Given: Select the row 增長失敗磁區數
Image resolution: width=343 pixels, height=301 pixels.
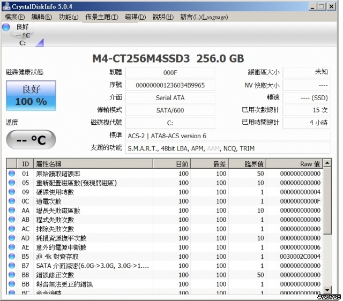Looking at the screenshot, I should pos(165,210).
